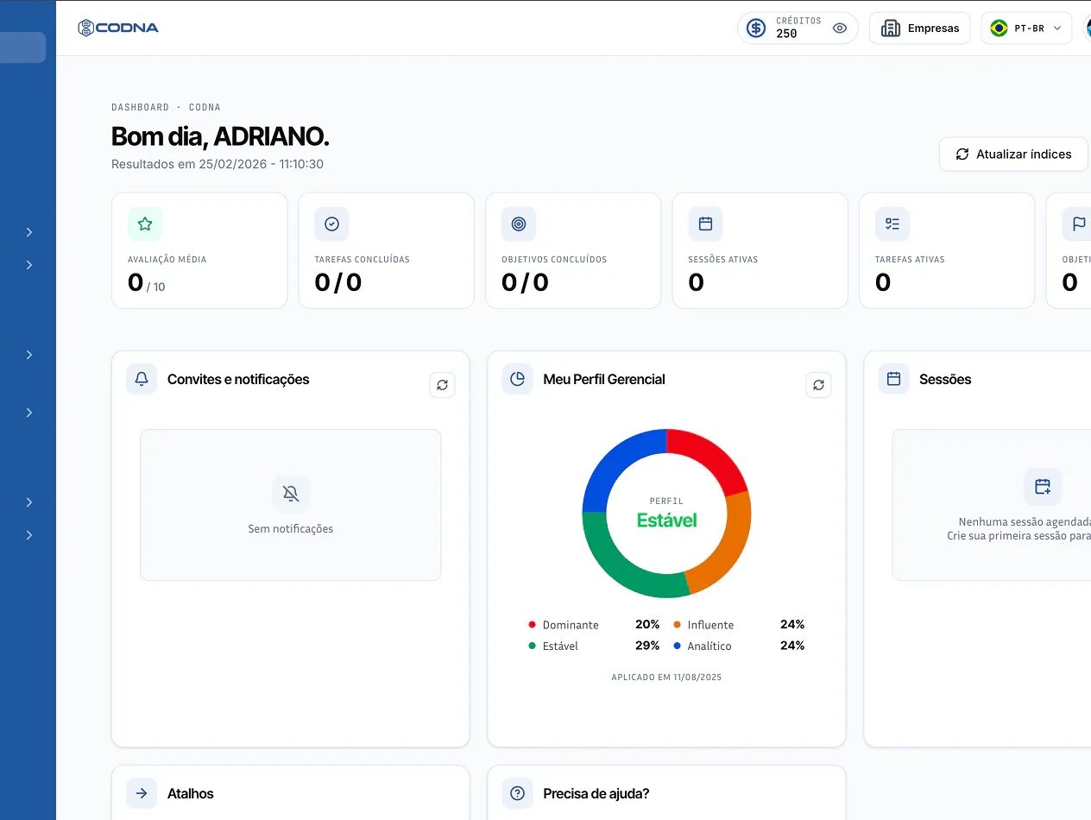Screen dimensions: 1091x820
Task: Click the Precisa de ajuda? panel title
Action: [596, 793]
